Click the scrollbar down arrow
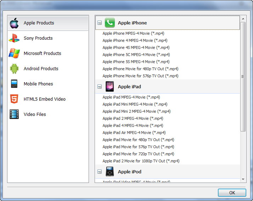253x201 pixels. pos(243,179)
